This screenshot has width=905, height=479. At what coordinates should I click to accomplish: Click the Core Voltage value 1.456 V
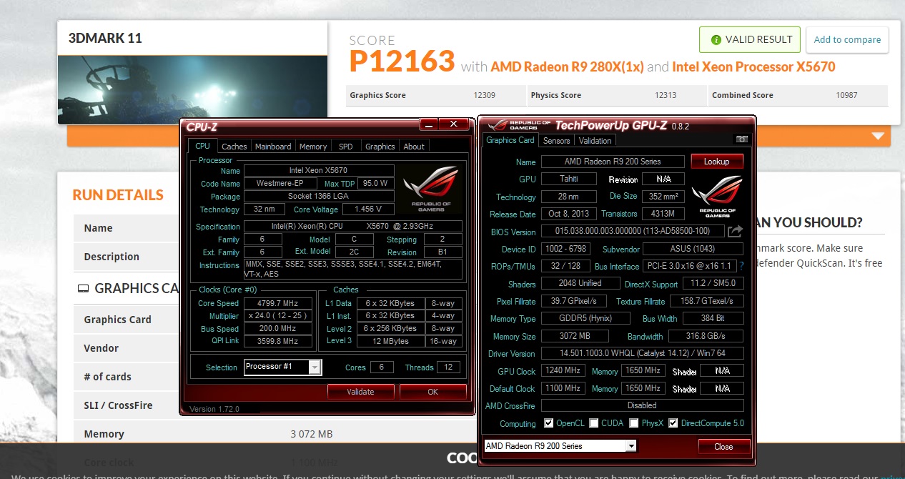(x=368, y=209)
